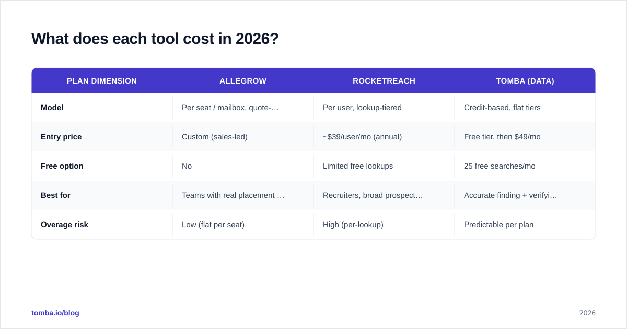Click the '2026' footer year text

pos(587,313)
